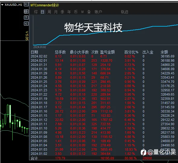Open the 月 monthly tab

pos(56,12)
